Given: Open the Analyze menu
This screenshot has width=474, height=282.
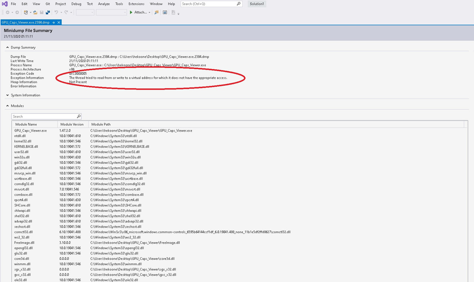Looking at the screenshot, I should 104,4.
